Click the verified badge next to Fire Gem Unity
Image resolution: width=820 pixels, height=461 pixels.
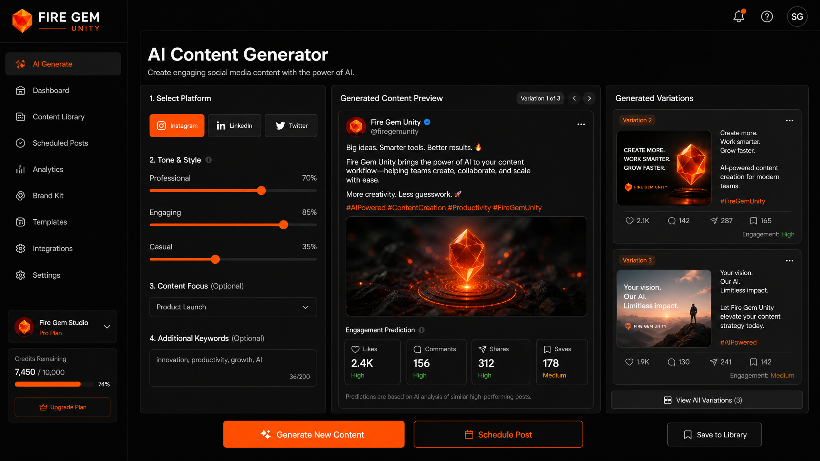click(x=427, y=122)
